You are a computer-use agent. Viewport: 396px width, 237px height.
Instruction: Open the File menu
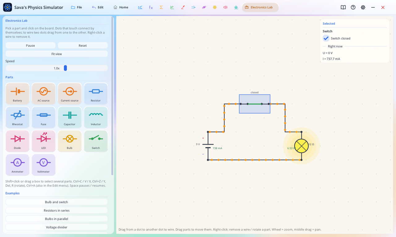(x=76, y=7)
